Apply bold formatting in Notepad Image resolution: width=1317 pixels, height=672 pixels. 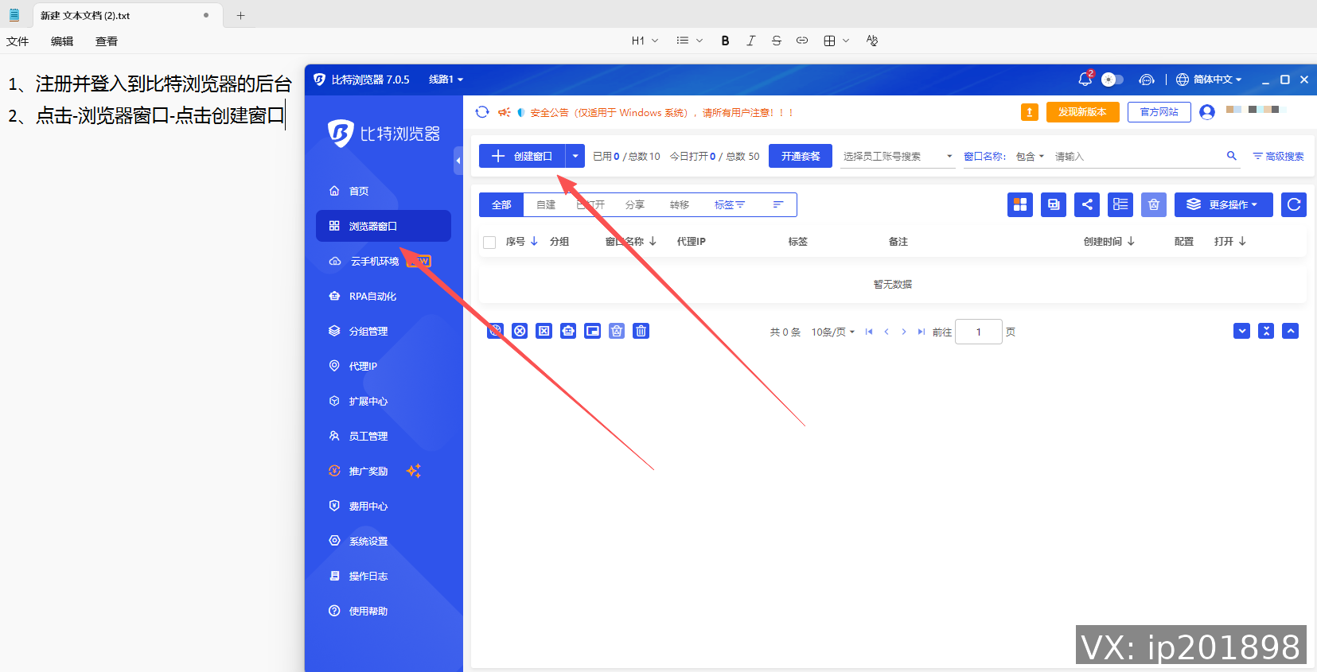(x=725, y=41)
